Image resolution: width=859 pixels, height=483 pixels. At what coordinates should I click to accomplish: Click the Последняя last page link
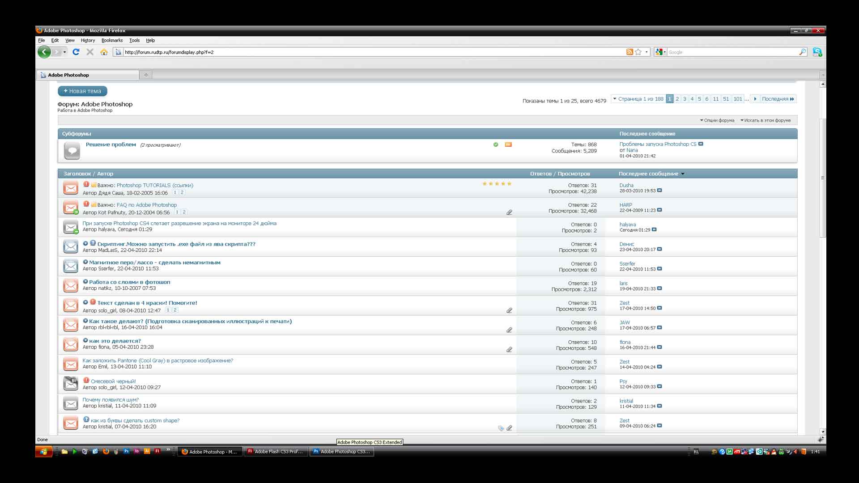778,99
